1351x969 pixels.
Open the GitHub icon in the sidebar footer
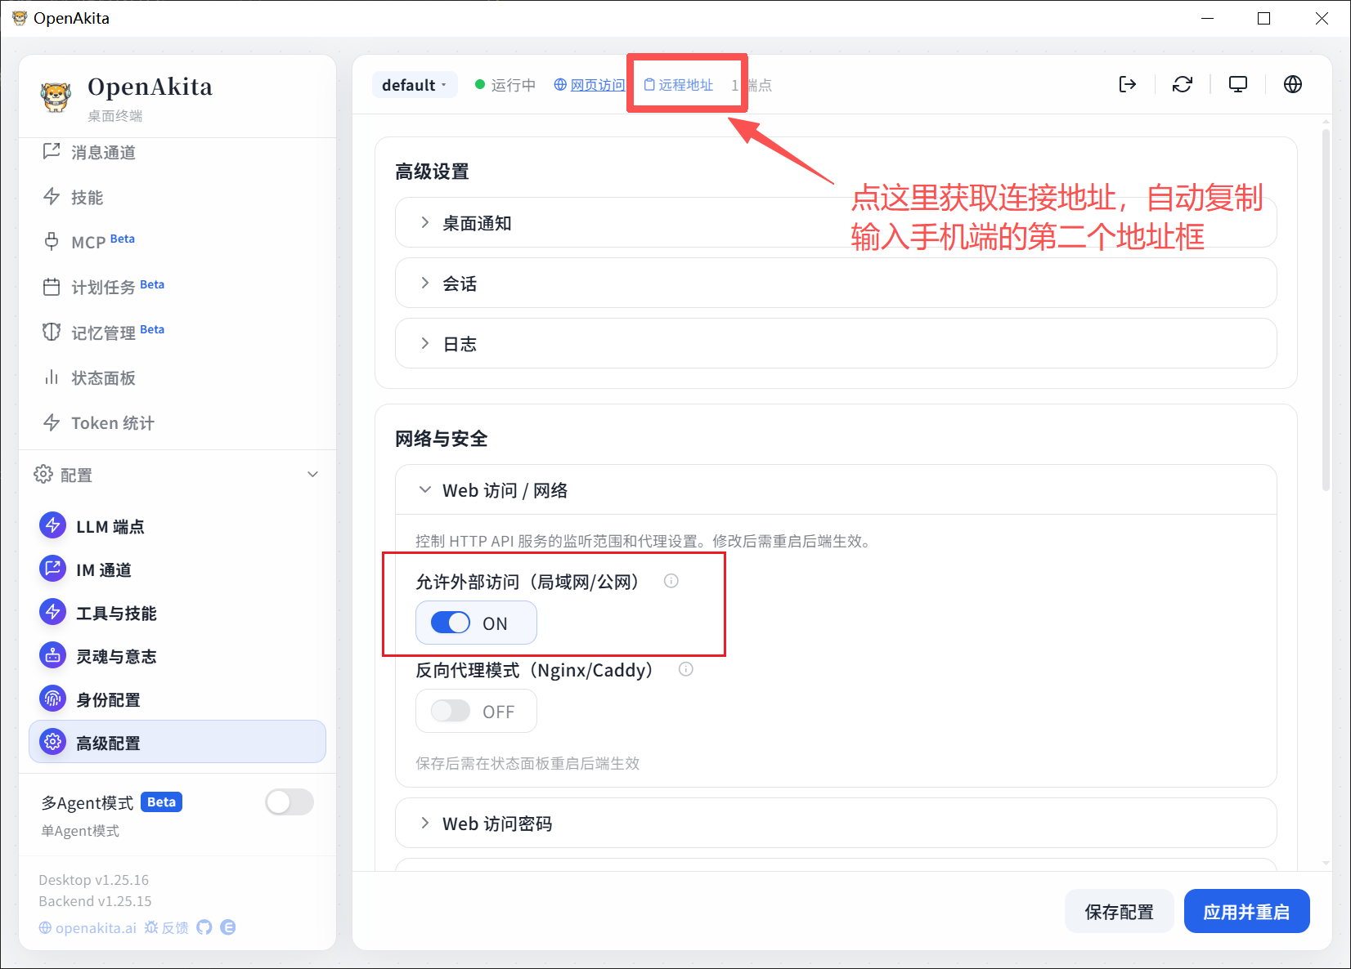click(x=204, y=927)
